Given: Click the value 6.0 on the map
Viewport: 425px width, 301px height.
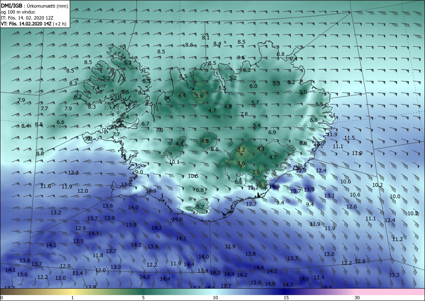Looking at the screenshot, I should [x=253, y=86].
